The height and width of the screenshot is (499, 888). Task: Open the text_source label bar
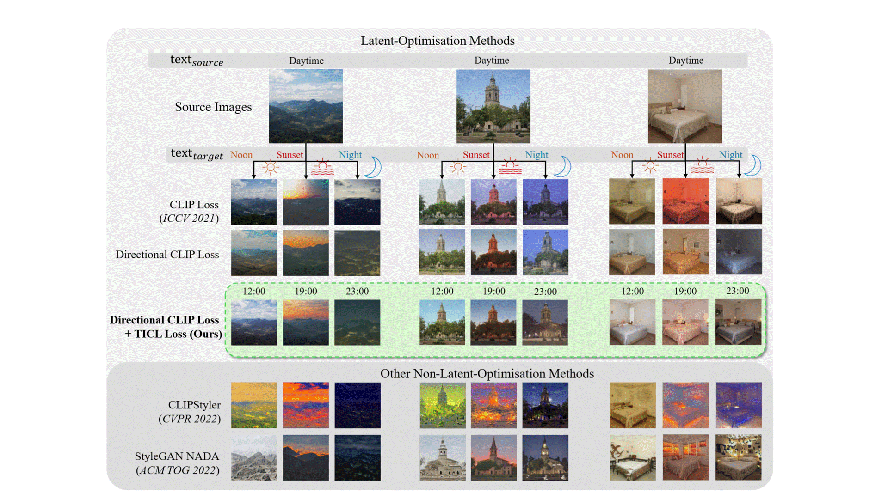point(196,59)
